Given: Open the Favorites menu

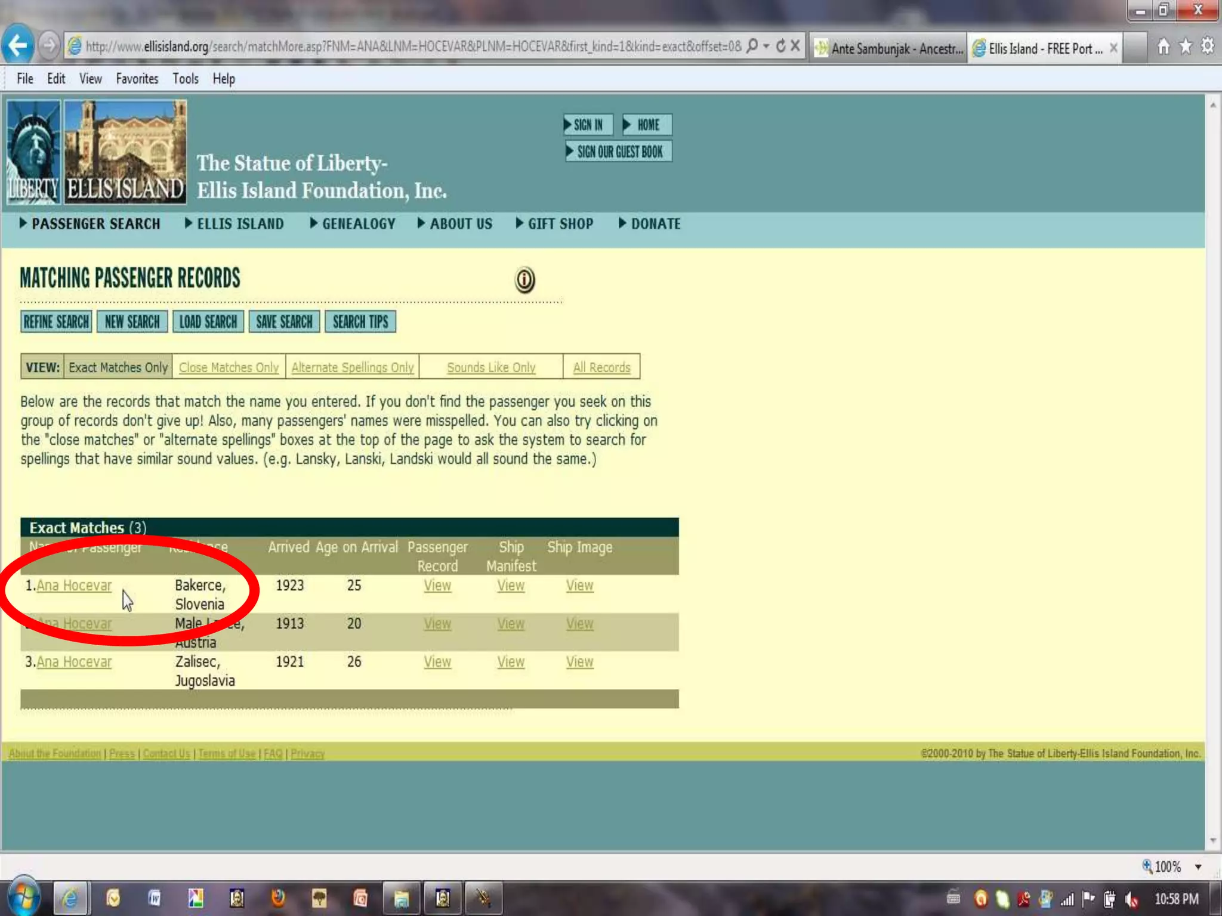Looking at the screenshot, I should pyautogui.click(x=137, y=79).
